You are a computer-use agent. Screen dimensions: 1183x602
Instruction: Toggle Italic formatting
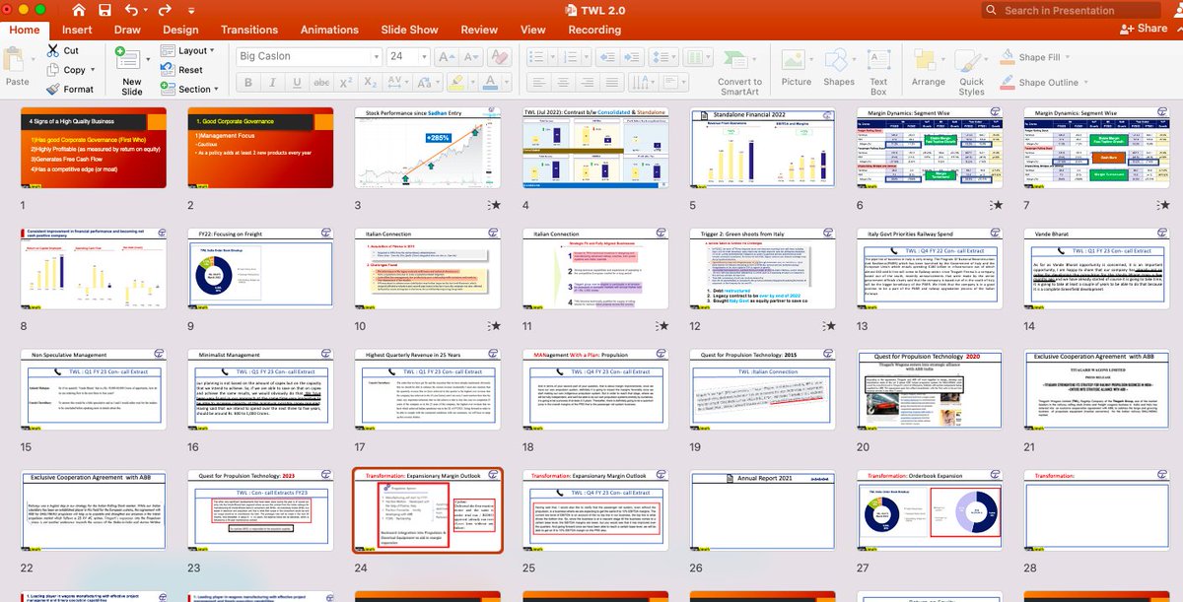(x=272, y=83)
